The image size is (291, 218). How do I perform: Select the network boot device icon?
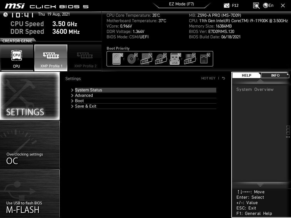click(205, 59)
